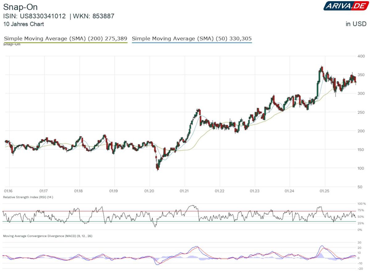Viewport: 370px width, 272px height.
Task: Click the green SMA 200 legend line
Action: (65, 43)
